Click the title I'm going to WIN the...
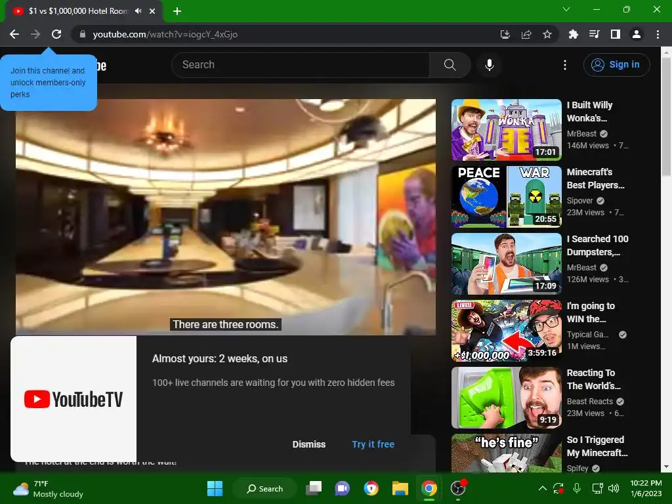 [x=591, y=312]
